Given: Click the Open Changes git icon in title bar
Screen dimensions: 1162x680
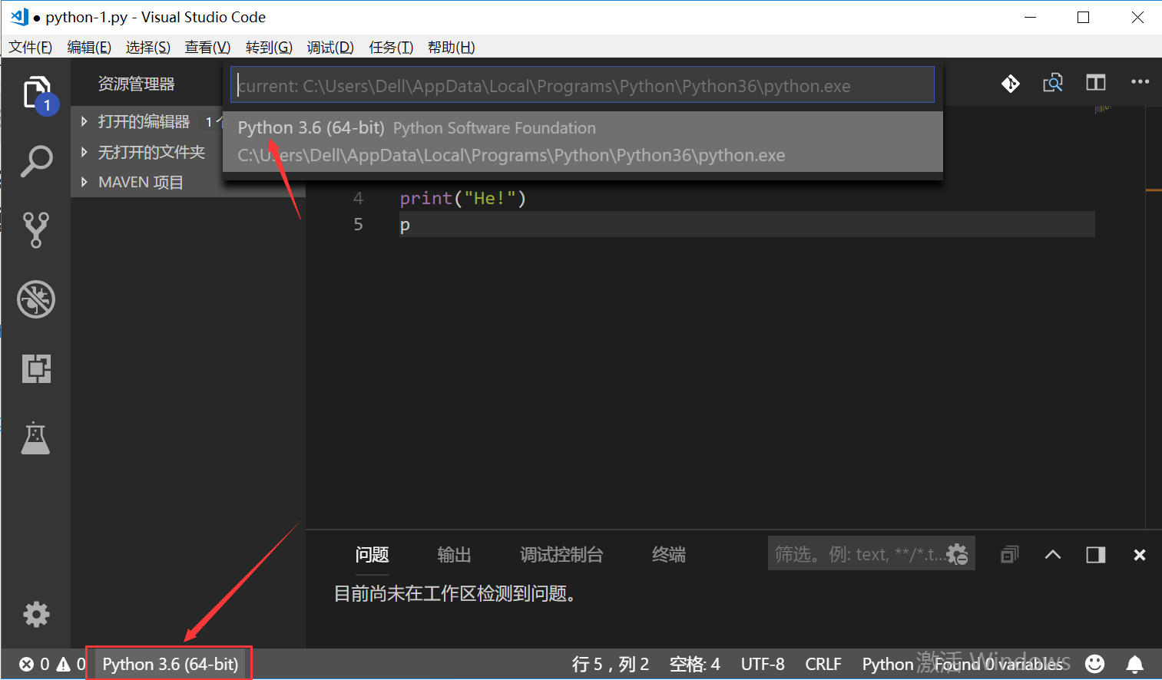Looking at the screenshot, I should tap(1010, 83).
